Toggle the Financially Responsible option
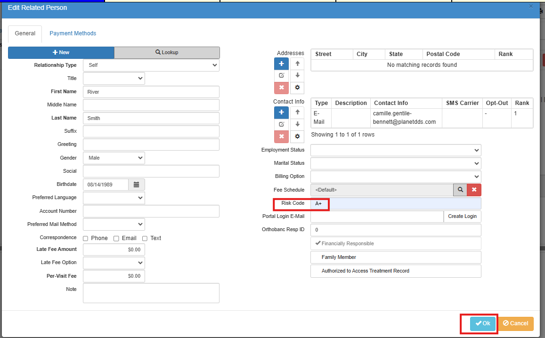The image size is (545, 338). tap(396, 243)
